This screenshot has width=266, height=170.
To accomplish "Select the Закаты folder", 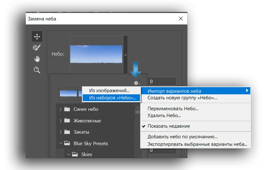I will click(x=77, y=132).
